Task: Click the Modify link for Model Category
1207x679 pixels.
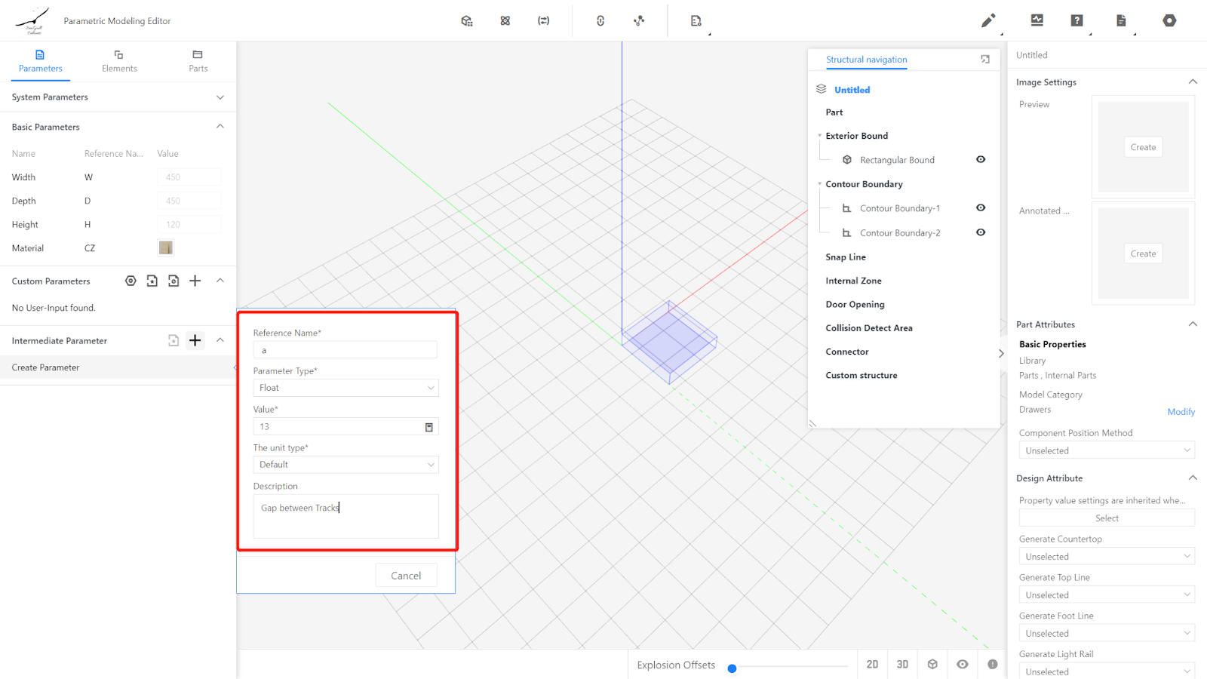Action: point(1181,412)
